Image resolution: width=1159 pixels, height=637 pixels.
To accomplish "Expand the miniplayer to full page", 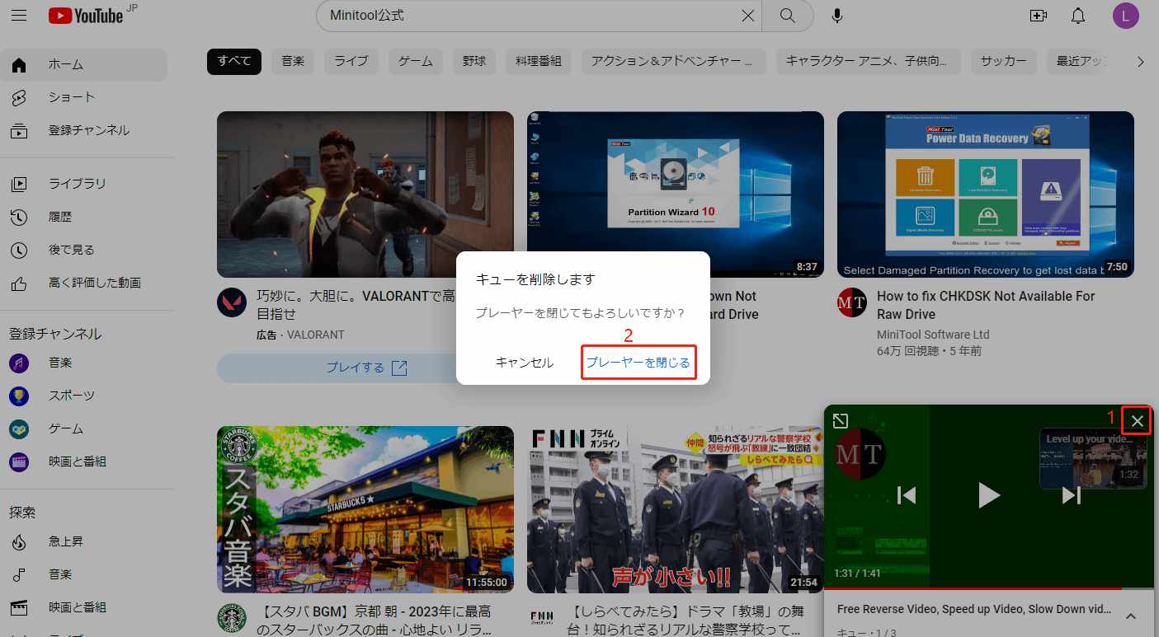I will (840, 421).
